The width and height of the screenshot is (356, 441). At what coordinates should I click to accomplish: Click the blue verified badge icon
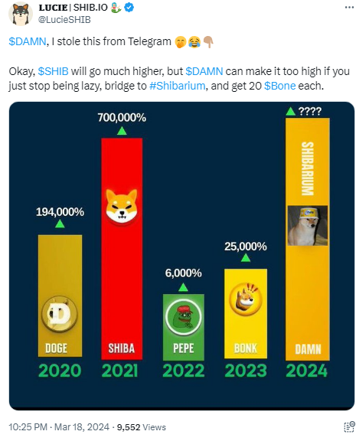pos(129,8)
